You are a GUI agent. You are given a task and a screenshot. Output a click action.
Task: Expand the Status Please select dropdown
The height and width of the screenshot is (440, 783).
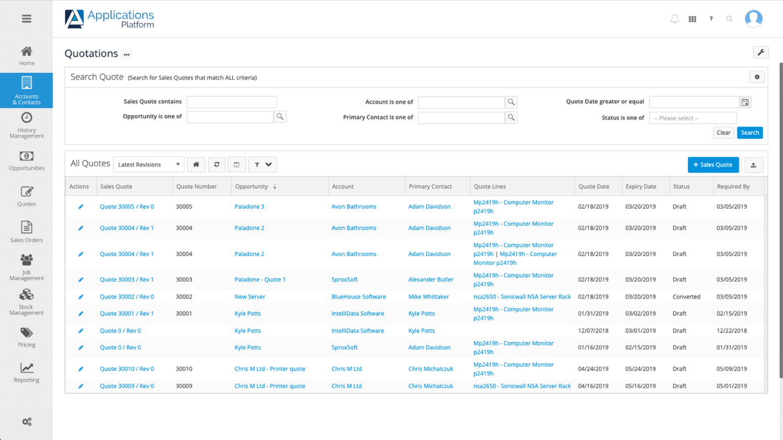tap(693, 118)
